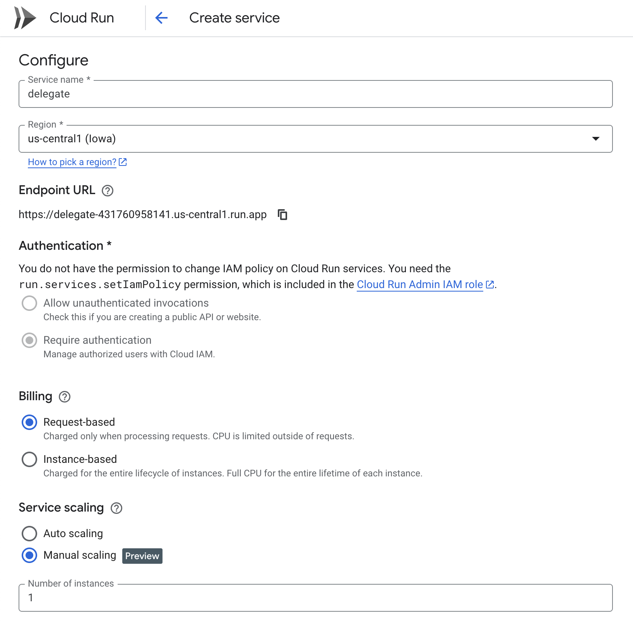Copy the endpoint URL to clipboard
633x621 pixels.
point(283,215)
